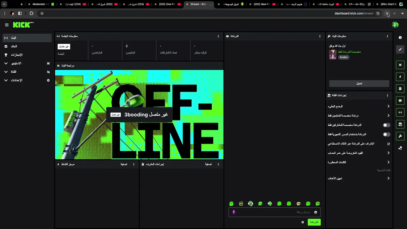The image size is (407, 229).
Task: Open options menu of the إجراءات القناة panel
Action: 387,95
